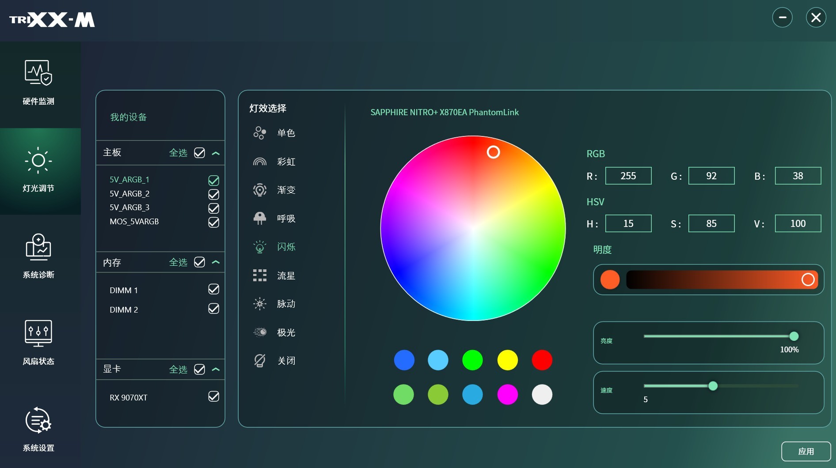Click the RGB R value input field

coord(628,176)
